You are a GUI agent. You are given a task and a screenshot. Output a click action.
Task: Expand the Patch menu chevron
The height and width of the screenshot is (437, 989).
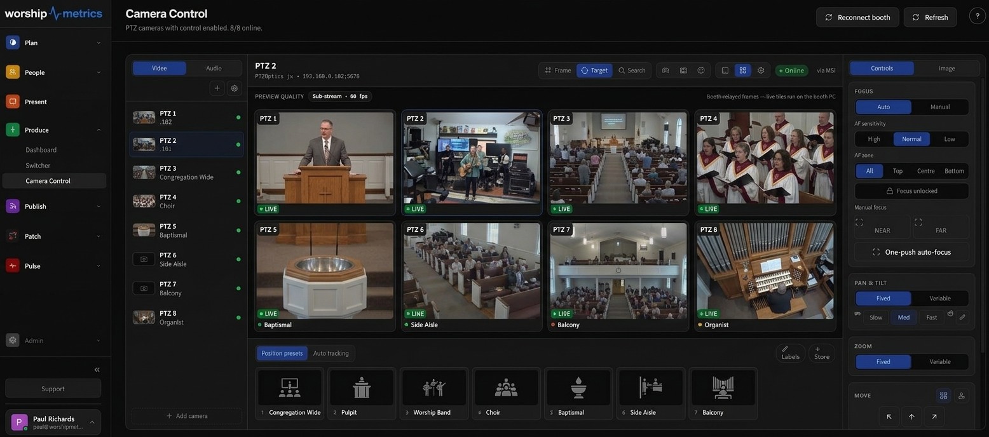[99, 236]
